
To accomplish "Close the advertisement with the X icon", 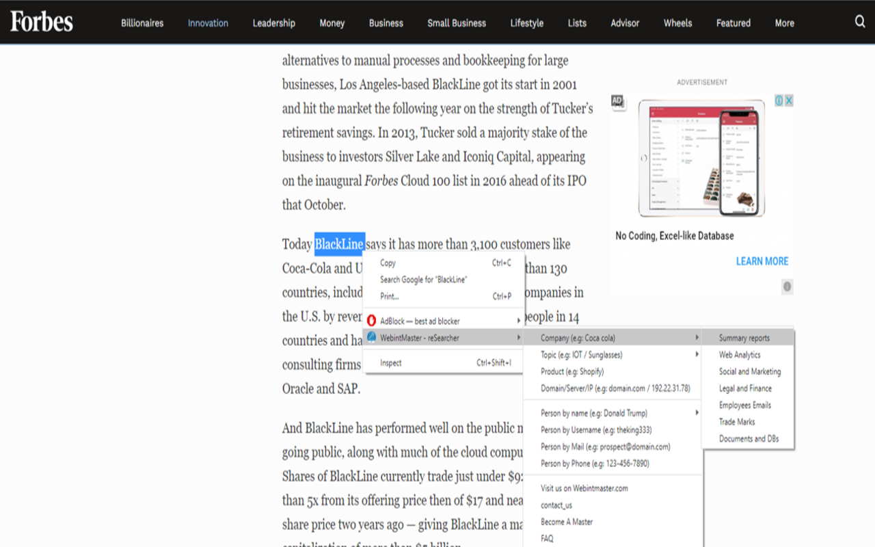I will point(788,101).
